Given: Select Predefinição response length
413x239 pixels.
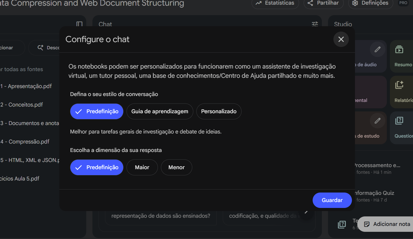Looking at the screenshot, I should coord(97,167).
